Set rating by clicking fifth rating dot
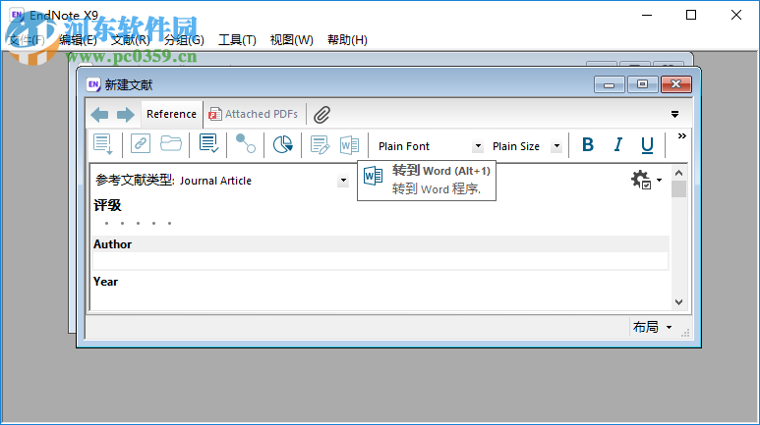Viewport: 760px width, 425px height. point(170,223)
